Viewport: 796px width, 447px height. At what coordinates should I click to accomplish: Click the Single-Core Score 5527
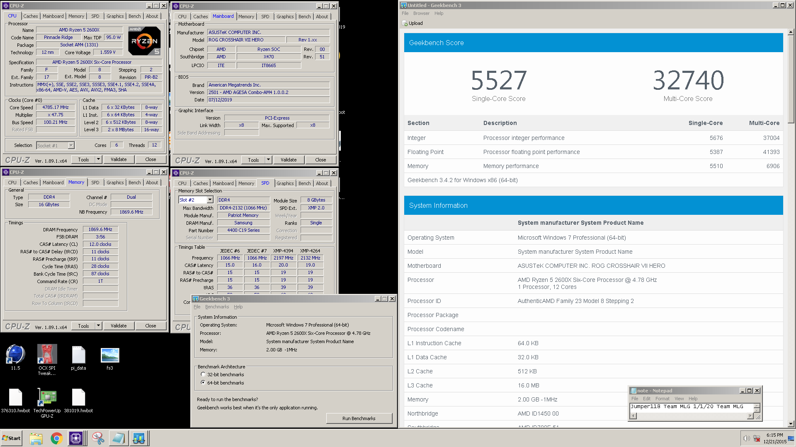click(499, 80)
